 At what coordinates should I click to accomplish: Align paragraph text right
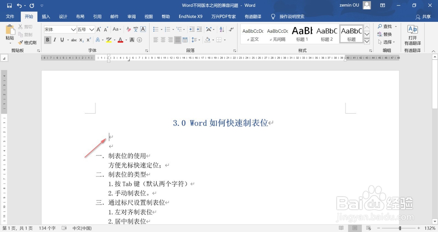pos(170,40)
